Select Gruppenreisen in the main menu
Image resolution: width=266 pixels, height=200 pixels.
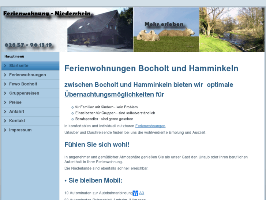30,93
